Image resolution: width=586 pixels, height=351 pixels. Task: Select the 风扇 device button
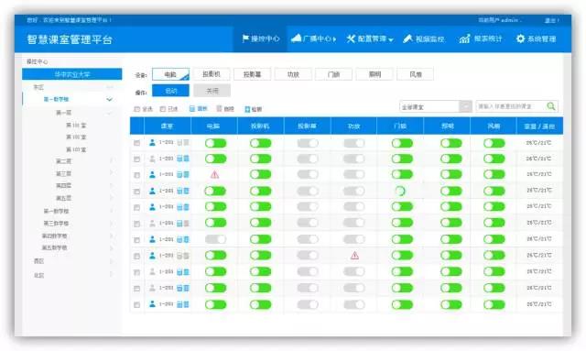415,74
